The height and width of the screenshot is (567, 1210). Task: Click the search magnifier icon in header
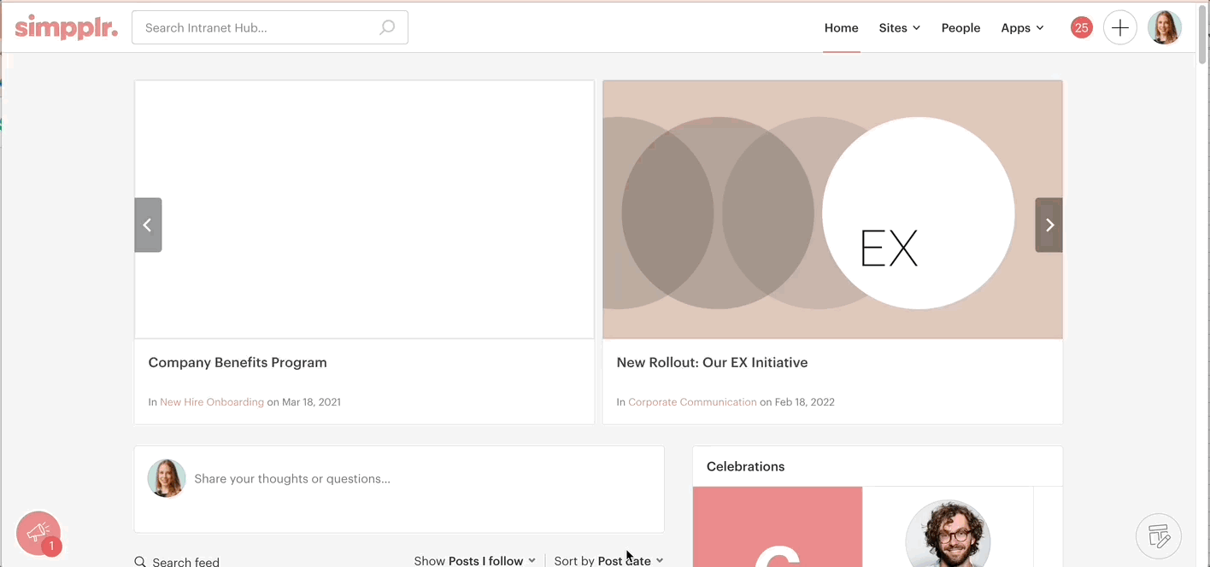click(387, 27)
